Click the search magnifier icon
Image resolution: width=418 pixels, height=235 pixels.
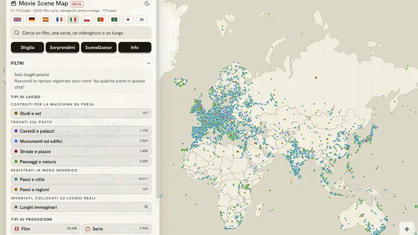tap(17, 33)
